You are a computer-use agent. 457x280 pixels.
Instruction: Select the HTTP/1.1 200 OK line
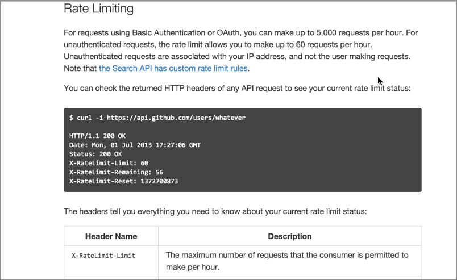click(x=97, y=136)
